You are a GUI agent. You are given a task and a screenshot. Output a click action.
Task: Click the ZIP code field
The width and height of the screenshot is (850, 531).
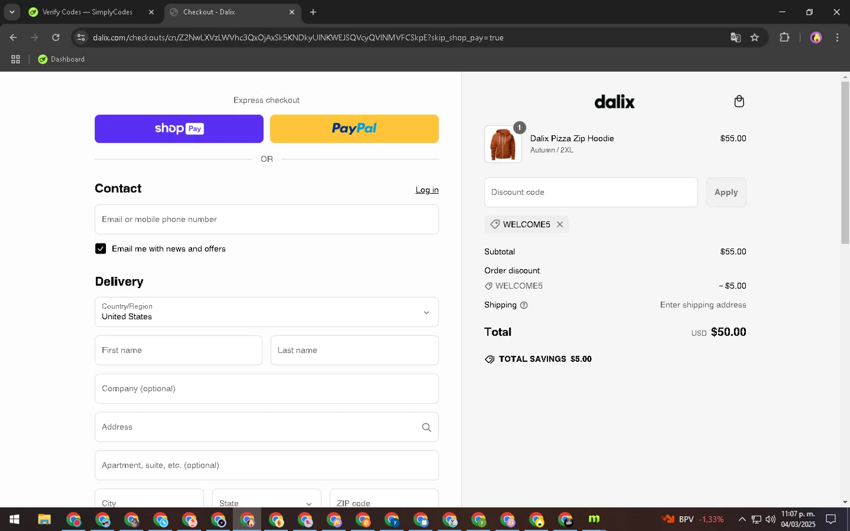tap(384, 499)
